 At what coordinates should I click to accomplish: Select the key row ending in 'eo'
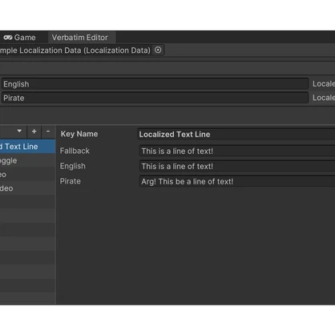[27, 175]
